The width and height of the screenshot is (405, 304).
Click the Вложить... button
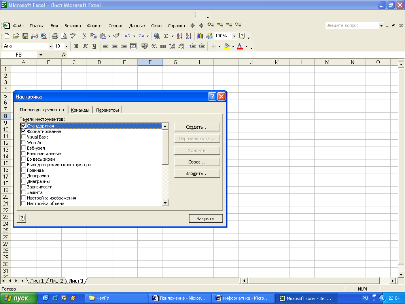(x=197, y=173)
